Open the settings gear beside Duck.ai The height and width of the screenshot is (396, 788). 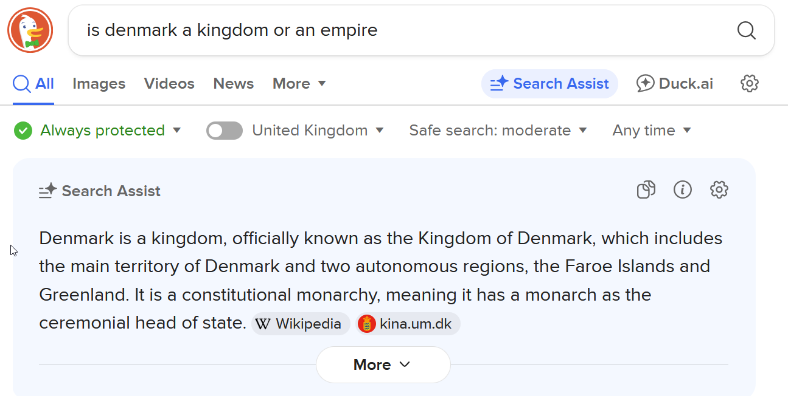pyautogui.click(x=750, y=84)
